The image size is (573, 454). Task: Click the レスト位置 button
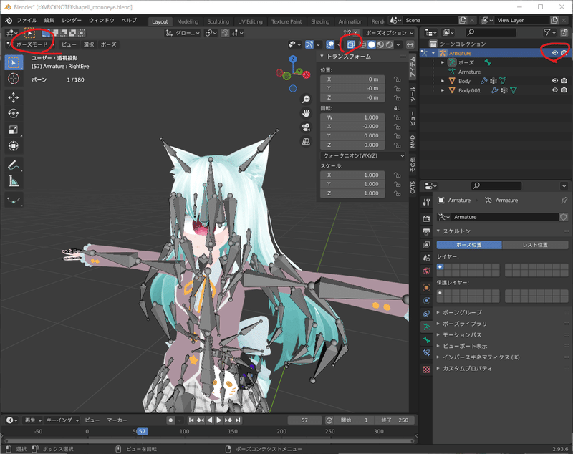(x=535, y=245)
